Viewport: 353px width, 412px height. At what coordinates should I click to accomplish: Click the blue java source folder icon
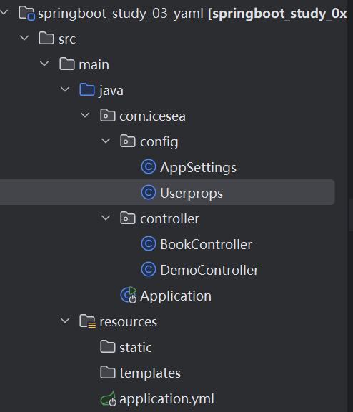click(x=87, y=90)
